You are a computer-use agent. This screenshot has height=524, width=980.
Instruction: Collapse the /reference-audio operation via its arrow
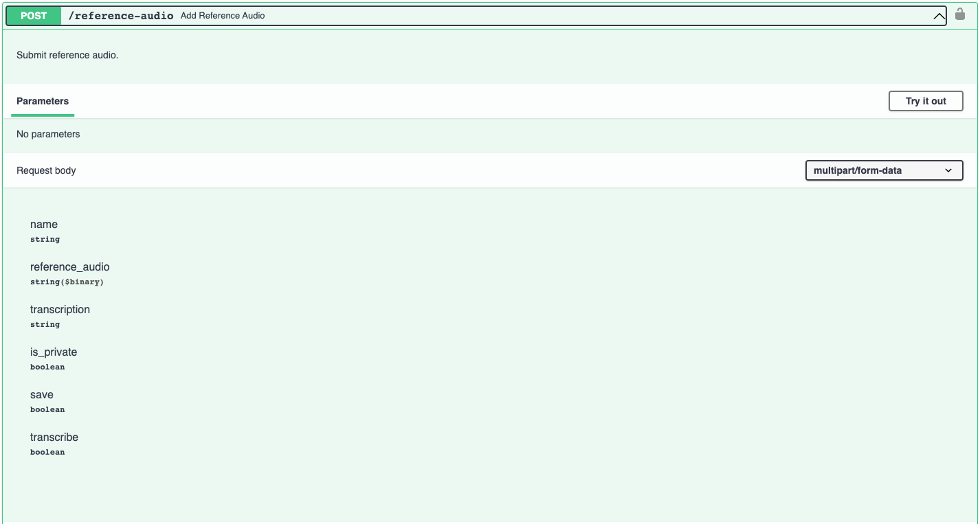(x=939, y=15)
